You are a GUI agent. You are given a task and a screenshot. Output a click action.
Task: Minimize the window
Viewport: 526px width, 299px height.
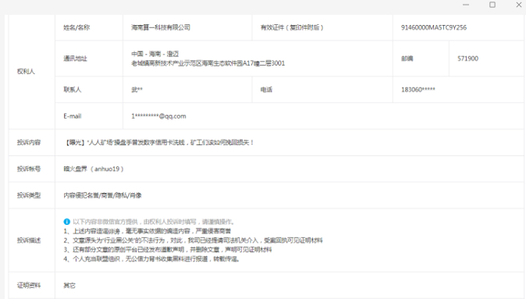tap(466, 5)
